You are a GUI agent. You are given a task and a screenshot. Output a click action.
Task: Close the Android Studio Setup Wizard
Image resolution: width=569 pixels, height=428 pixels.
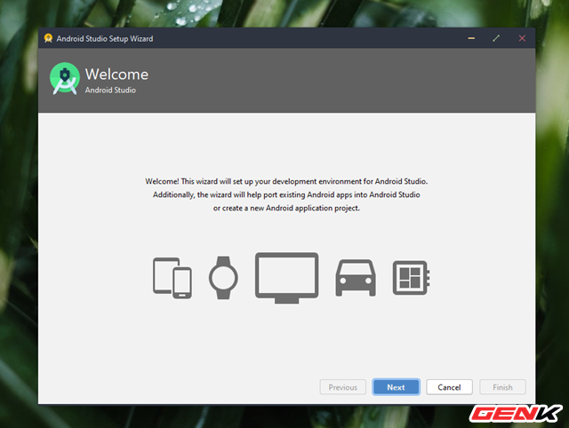point(522,39)
